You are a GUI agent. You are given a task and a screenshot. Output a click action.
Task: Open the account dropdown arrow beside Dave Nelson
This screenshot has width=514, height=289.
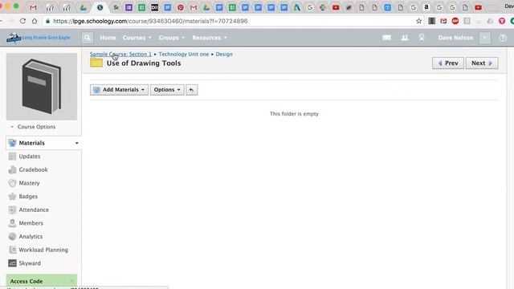coord(485,38)
